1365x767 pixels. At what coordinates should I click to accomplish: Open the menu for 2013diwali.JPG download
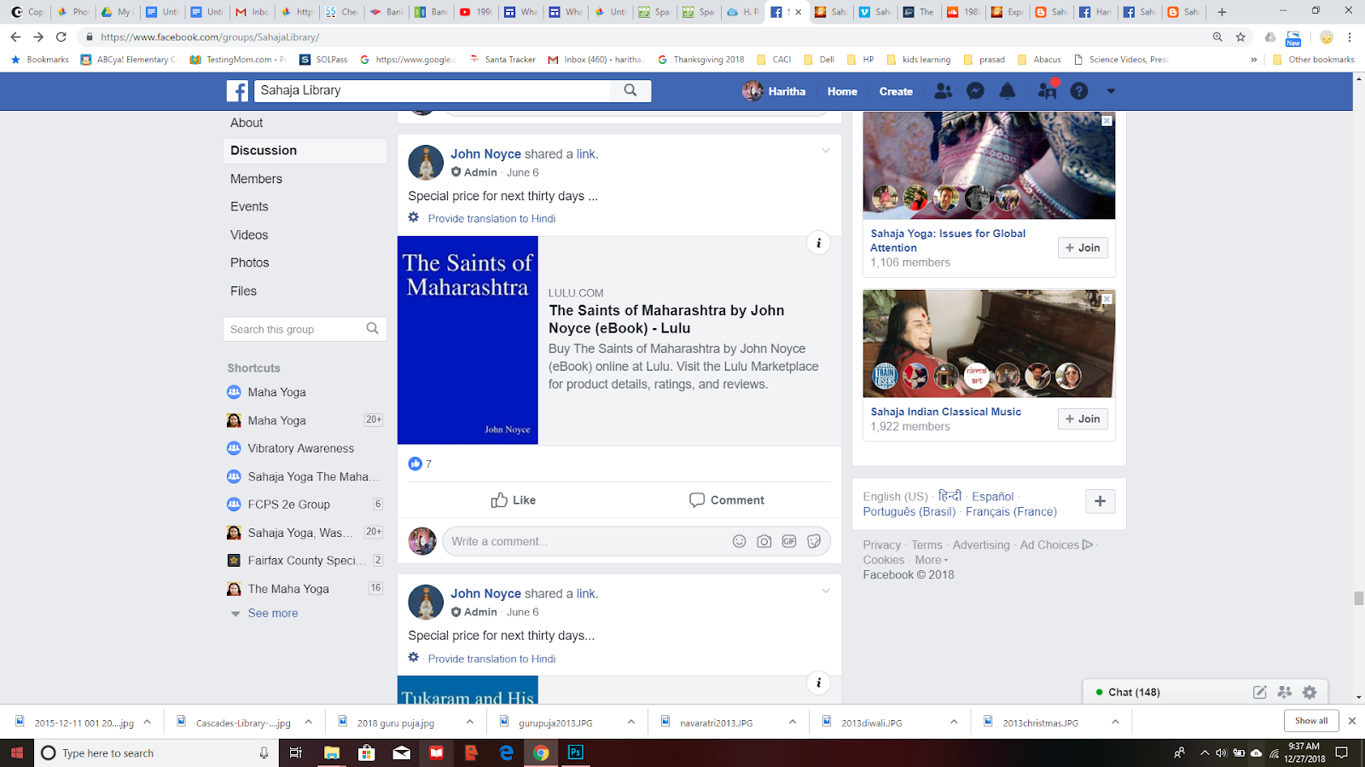pos(954,722)
